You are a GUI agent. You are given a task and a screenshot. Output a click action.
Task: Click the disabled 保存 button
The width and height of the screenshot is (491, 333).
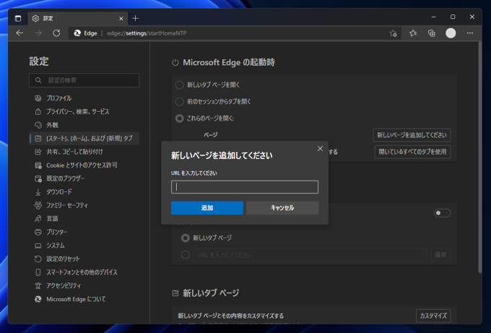pyautogui.click(x=440, y=255)
